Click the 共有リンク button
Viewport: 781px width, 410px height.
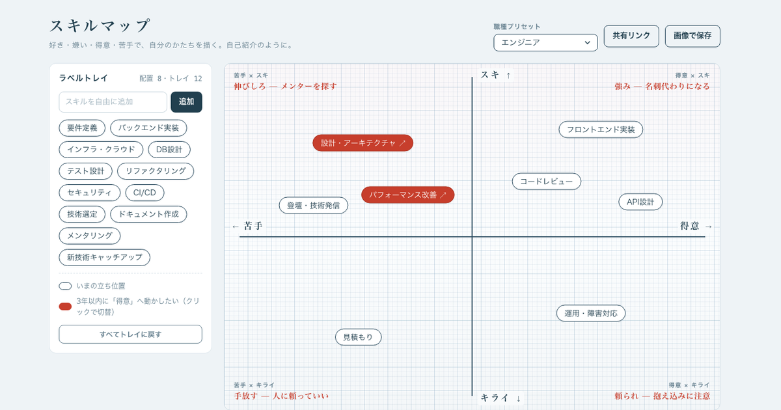[x=631, y=36]
